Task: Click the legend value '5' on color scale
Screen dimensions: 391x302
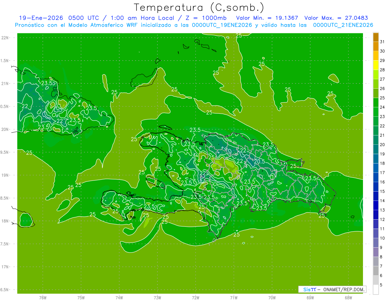Action: coord(381,285)
